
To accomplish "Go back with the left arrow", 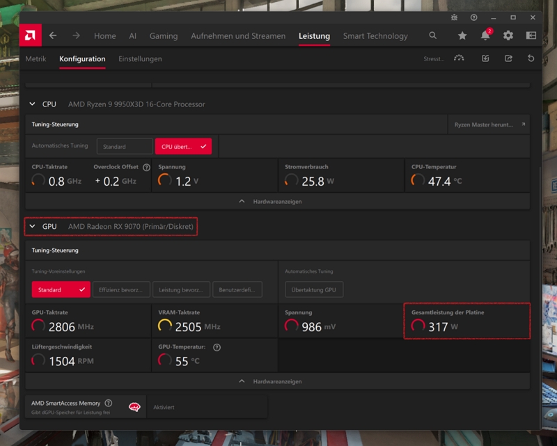I will click(x=53, y=35).
